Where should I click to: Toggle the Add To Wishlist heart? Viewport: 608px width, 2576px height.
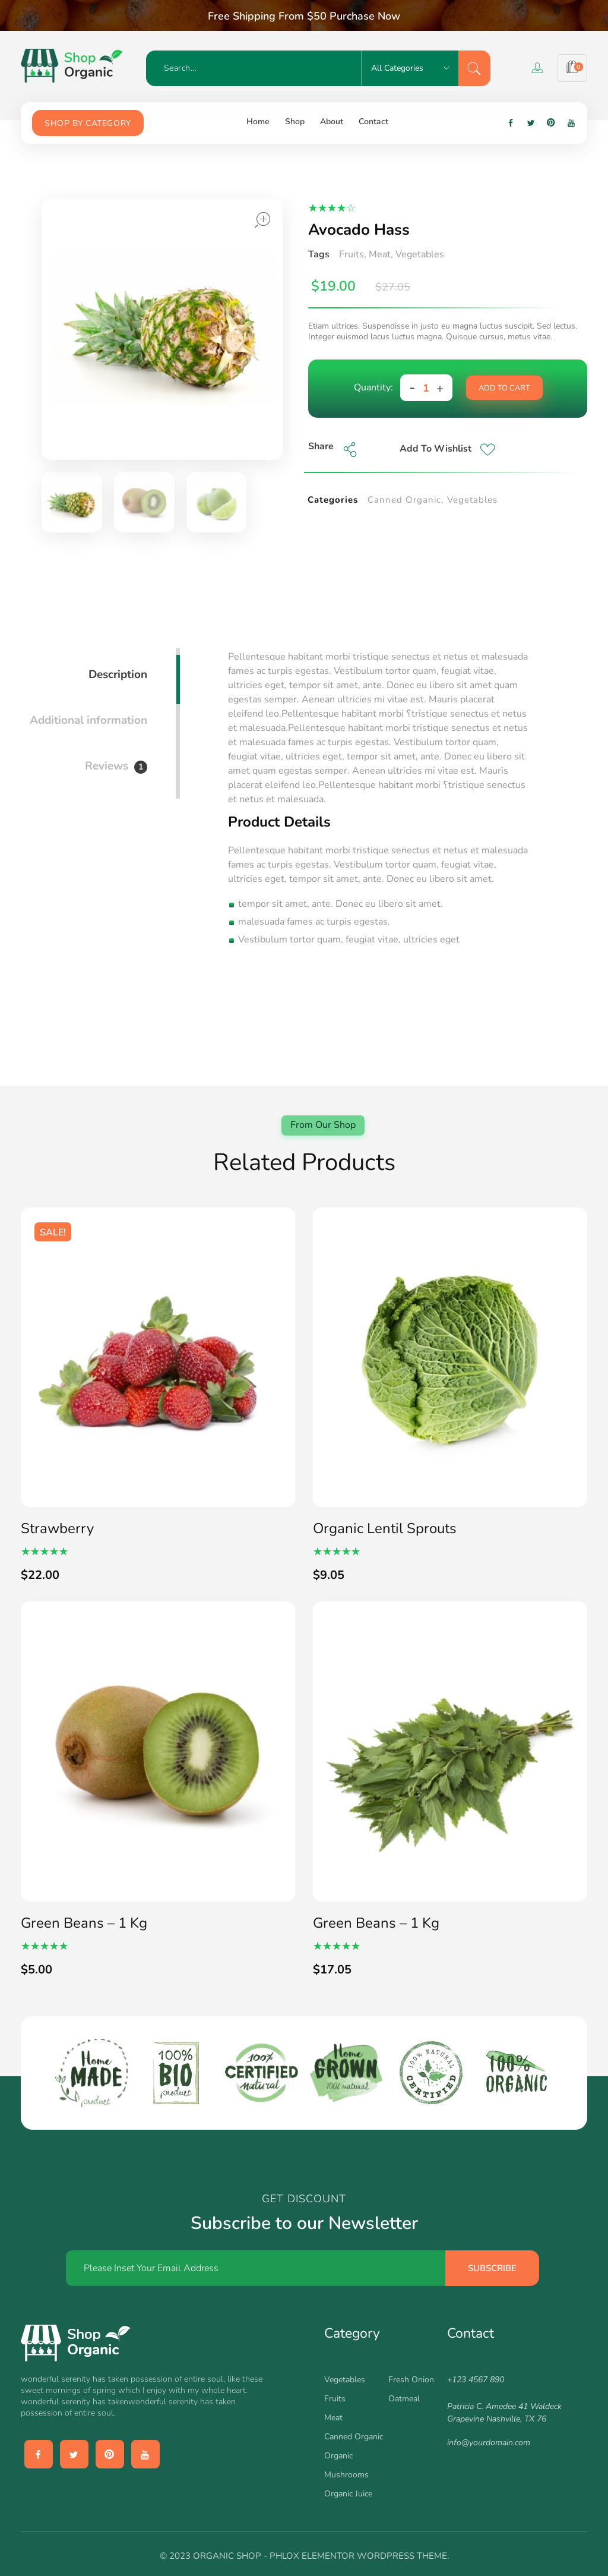[x=488, y=449]
